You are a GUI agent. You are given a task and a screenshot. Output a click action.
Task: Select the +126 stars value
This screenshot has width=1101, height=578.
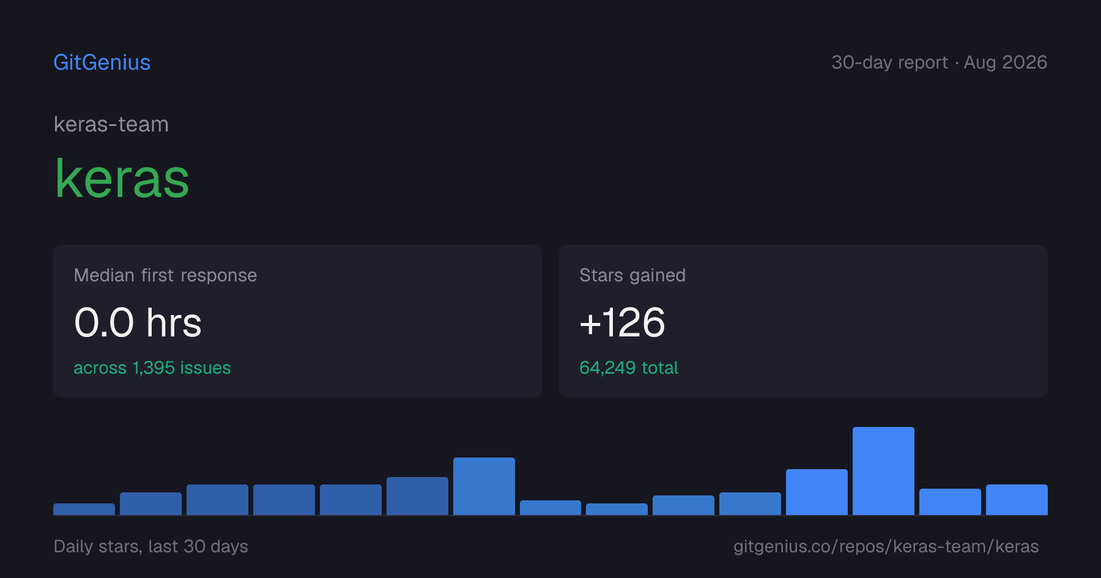(622, 322)
